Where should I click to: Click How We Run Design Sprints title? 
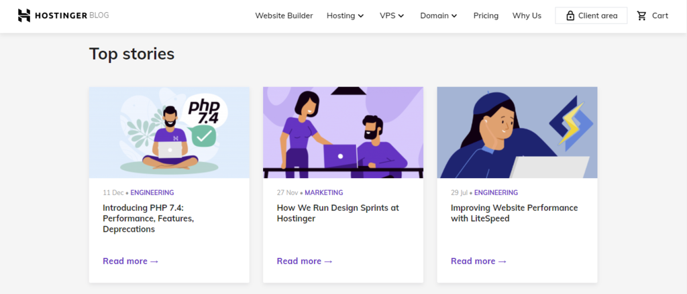pos(333,213)
